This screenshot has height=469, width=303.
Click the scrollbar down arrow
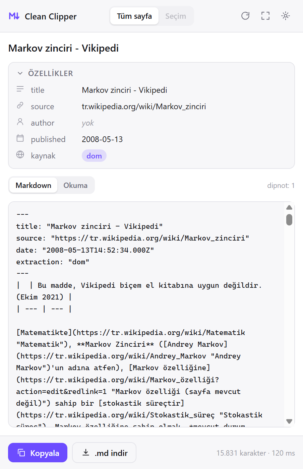(x=289, y=421)
